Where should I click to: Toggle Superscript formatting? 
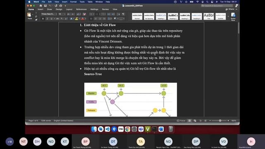click(66, 19)
